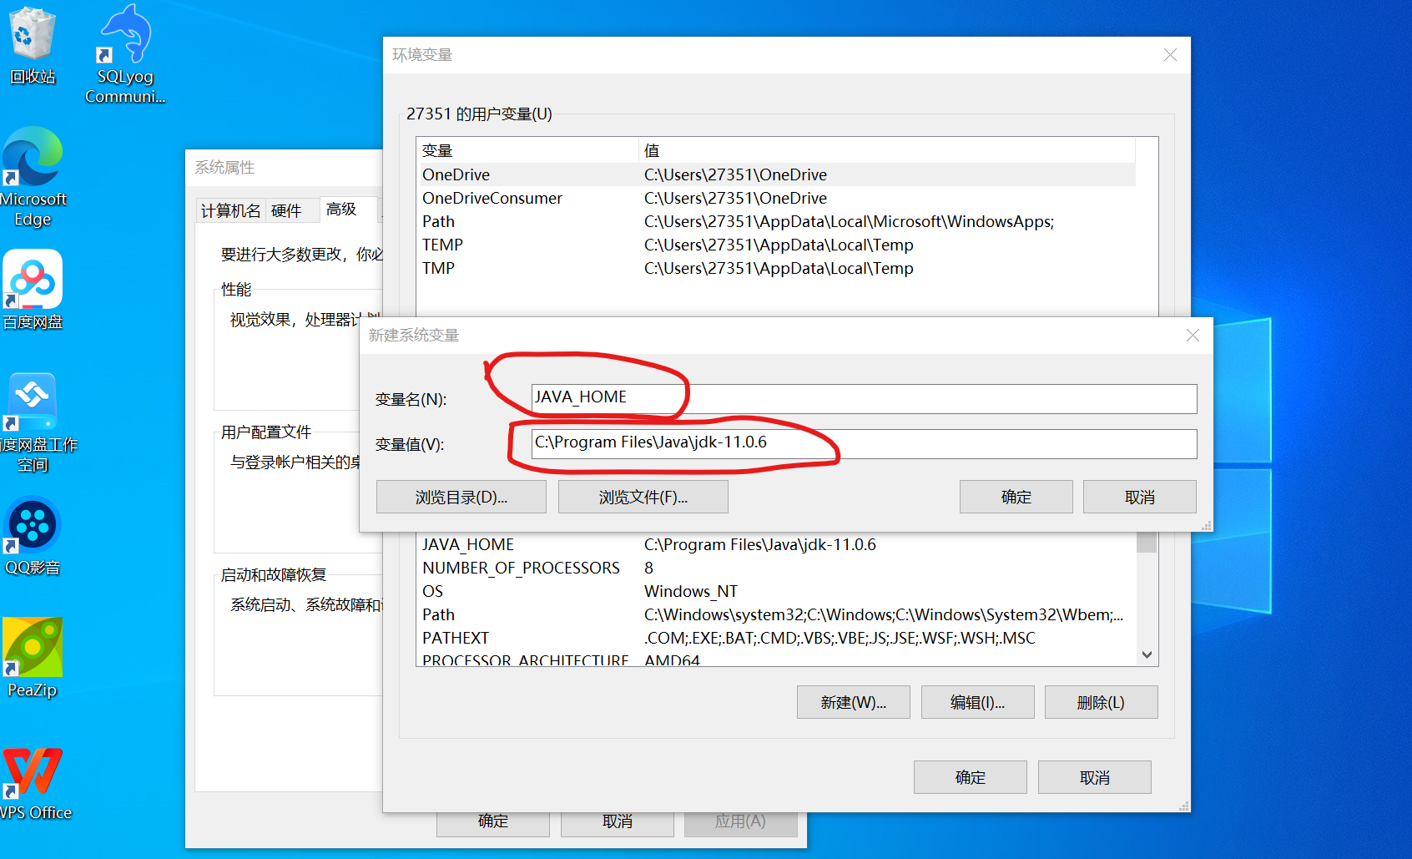
Task: Click 取消 at bottom of 环境变量 dialog
Action: point(1095,777)
